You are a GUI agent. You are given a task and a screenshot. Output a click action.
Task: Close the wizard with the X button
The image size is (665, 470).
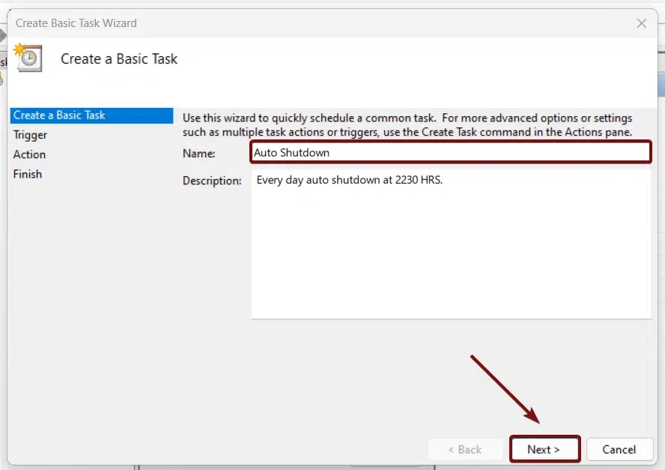click(x=642, y=23)
